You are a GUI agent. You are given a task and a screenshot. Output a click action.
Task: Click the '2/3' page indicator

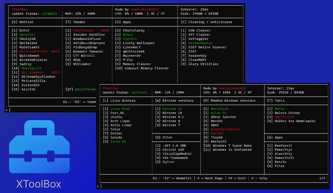[x=322, y=178]
